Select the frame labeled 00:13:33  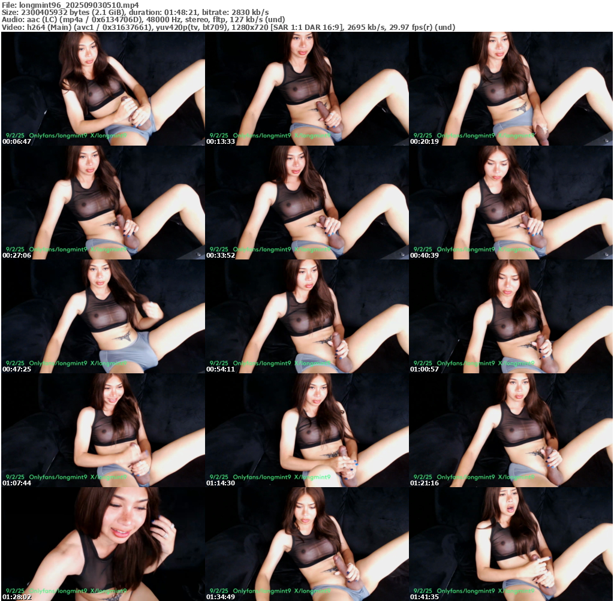[306, 88]
